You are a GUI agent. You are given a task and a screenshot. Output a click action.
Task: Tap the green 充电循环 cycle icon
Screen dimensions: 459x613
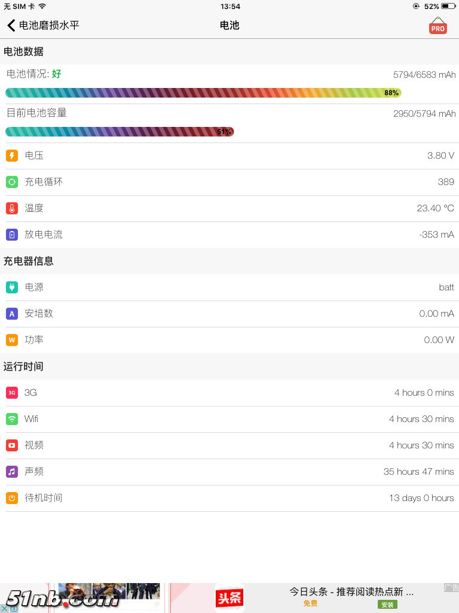coord(12,182)
